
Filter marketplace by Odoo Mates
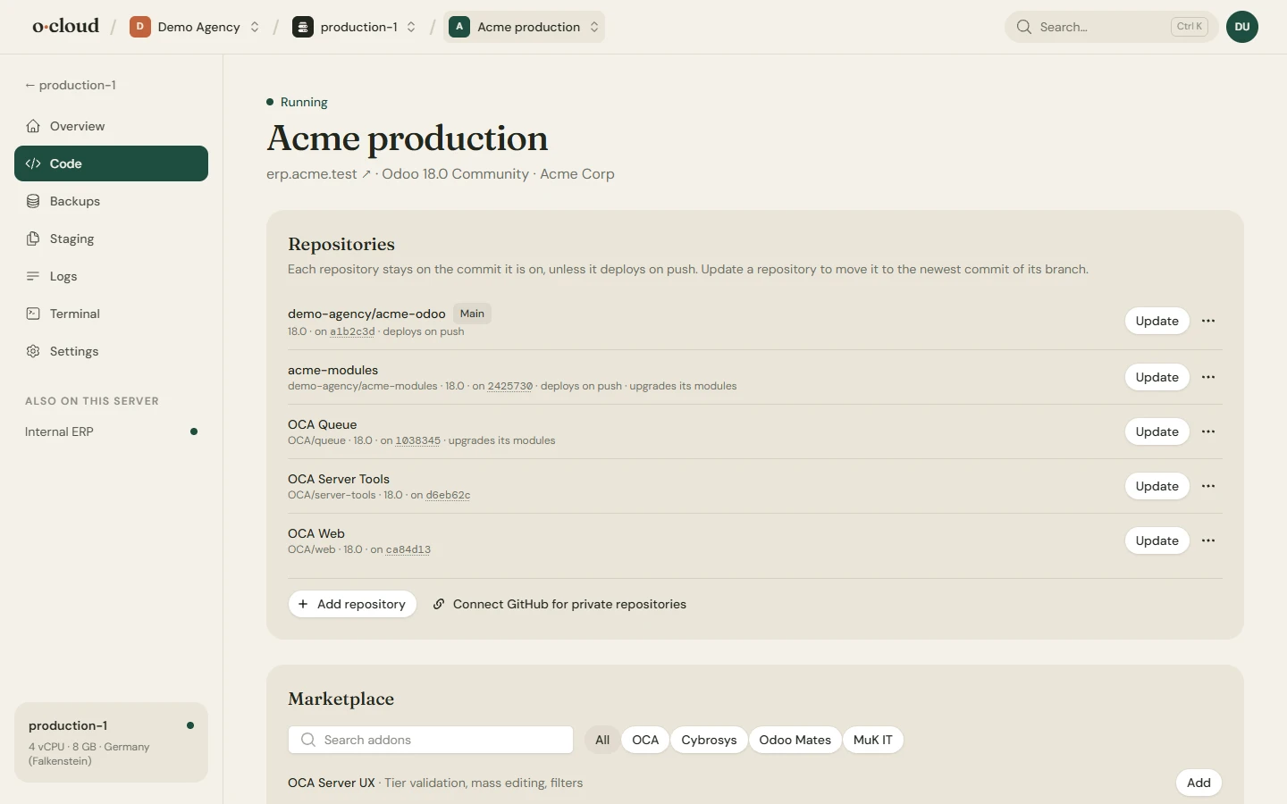(795, 740)
